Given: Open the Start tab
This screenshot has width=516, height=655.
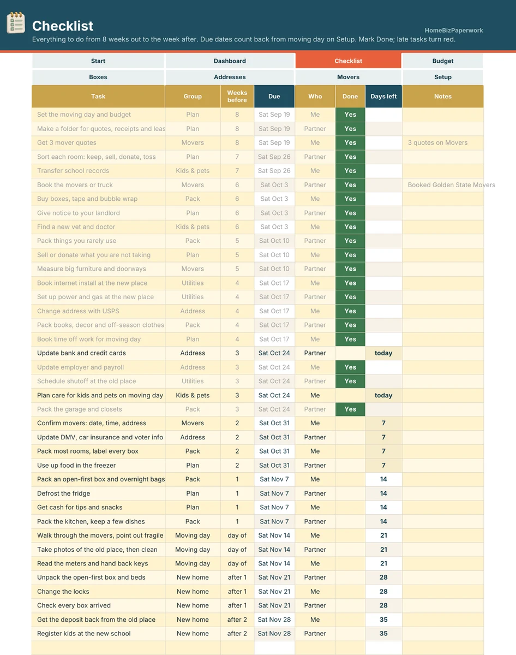Looking at the screenshot, I should click(x=98, y=61).
